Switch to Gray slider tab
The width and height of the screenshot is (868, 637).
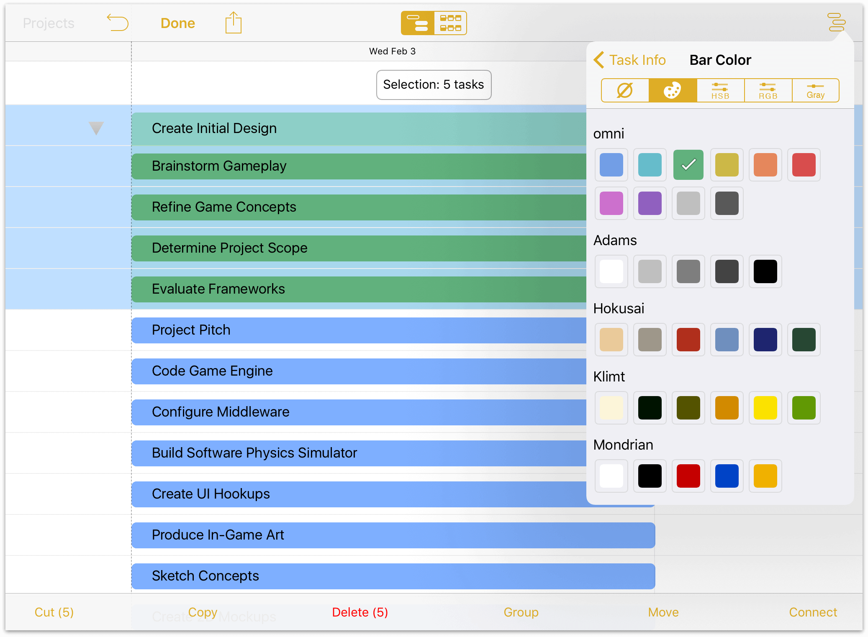[x=815, y=90]
